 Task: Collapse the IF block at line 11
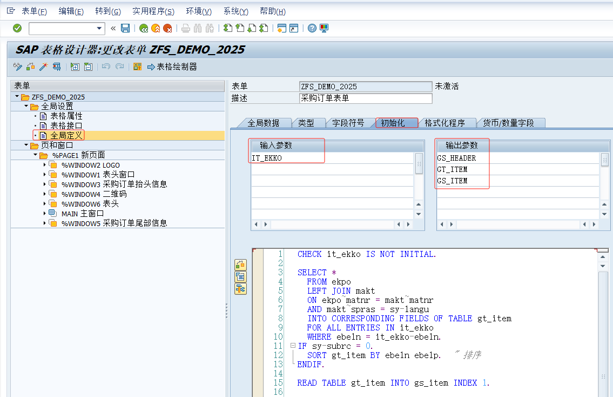(x=293, y=346)
